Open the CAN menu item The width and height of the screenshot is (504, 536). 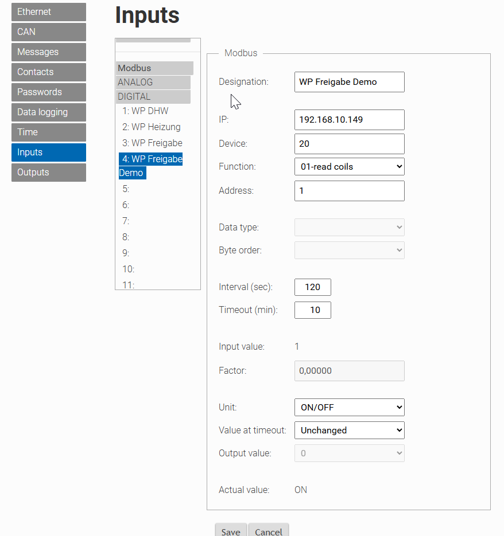(49, 32)
